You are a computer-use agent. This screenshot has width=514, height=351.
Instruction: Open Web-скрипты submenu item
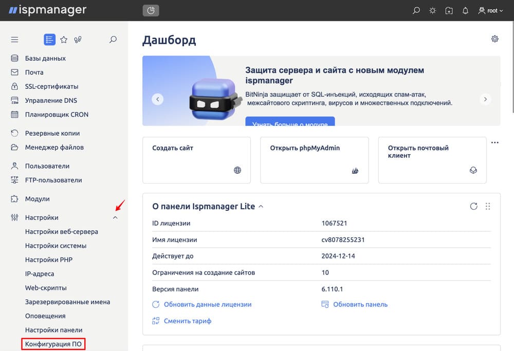(x=46, y=288)
